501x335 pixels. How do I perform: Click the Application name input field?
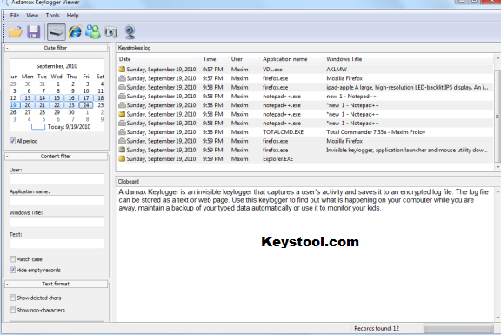tap(57, 200)
